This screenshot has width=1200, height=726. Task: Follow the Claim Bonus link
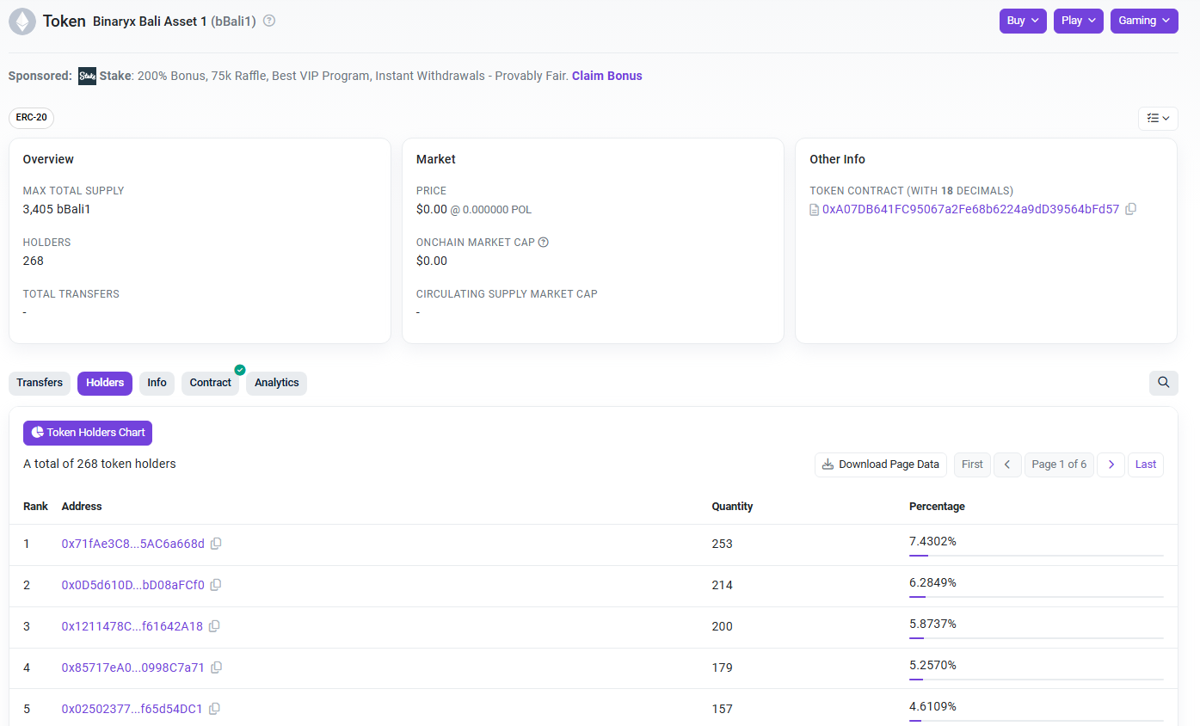coord(606,76)
